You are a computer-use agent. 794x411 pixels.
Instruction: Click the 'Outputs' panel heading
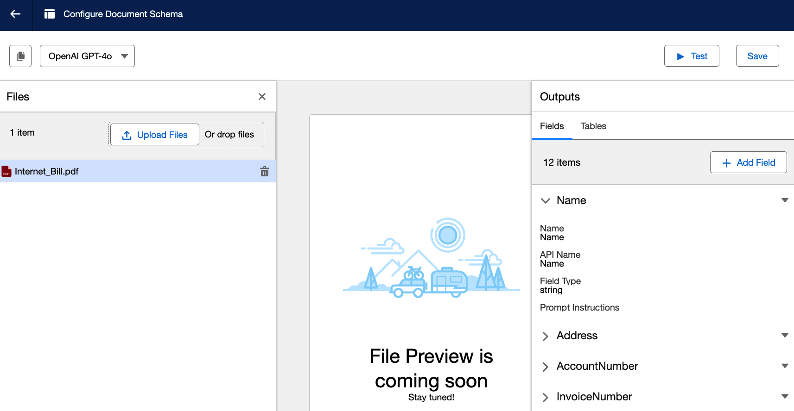coord(560,97)
